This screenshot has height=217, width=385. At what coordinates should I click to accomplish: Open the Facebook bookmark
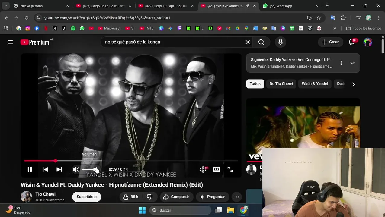tap(37, 28)
